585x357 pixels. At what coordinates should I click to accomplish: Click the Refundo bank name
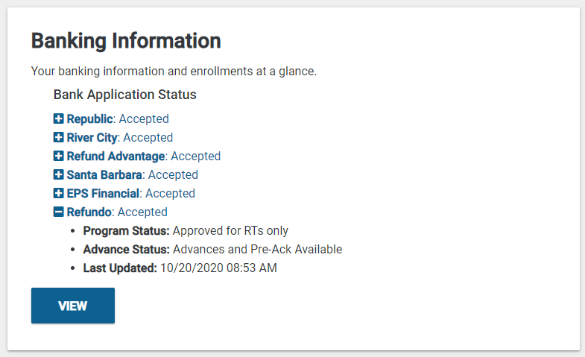point(89,212)
